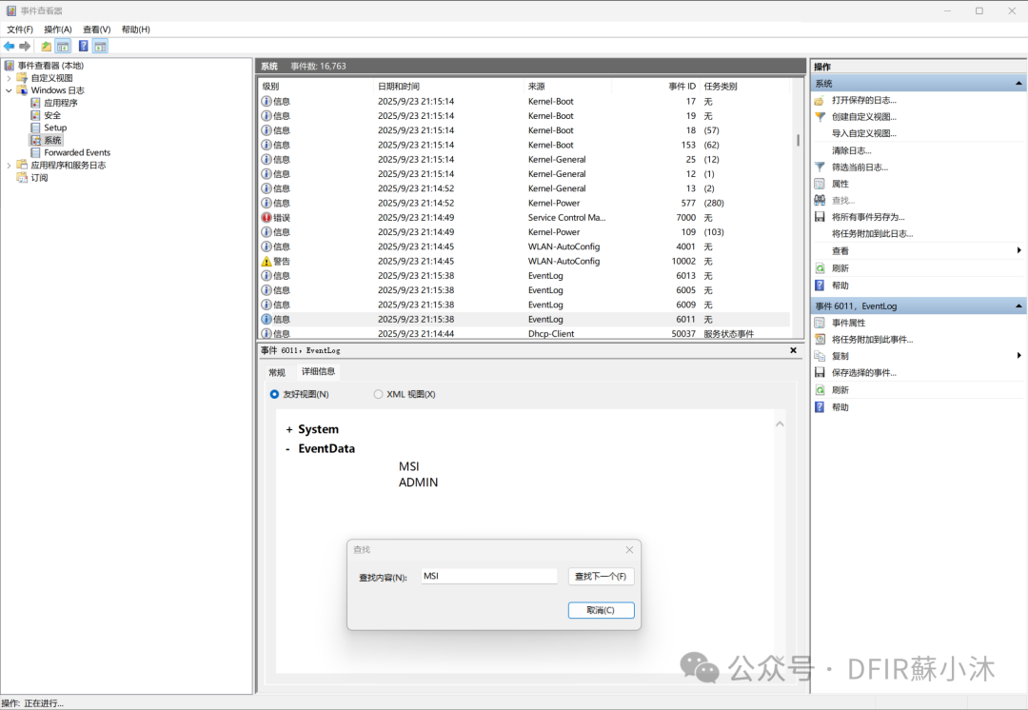Click 清除日志... in actions pane
Image resolution: width=1028 pixels, height=710 pixels.
point(852,150)
